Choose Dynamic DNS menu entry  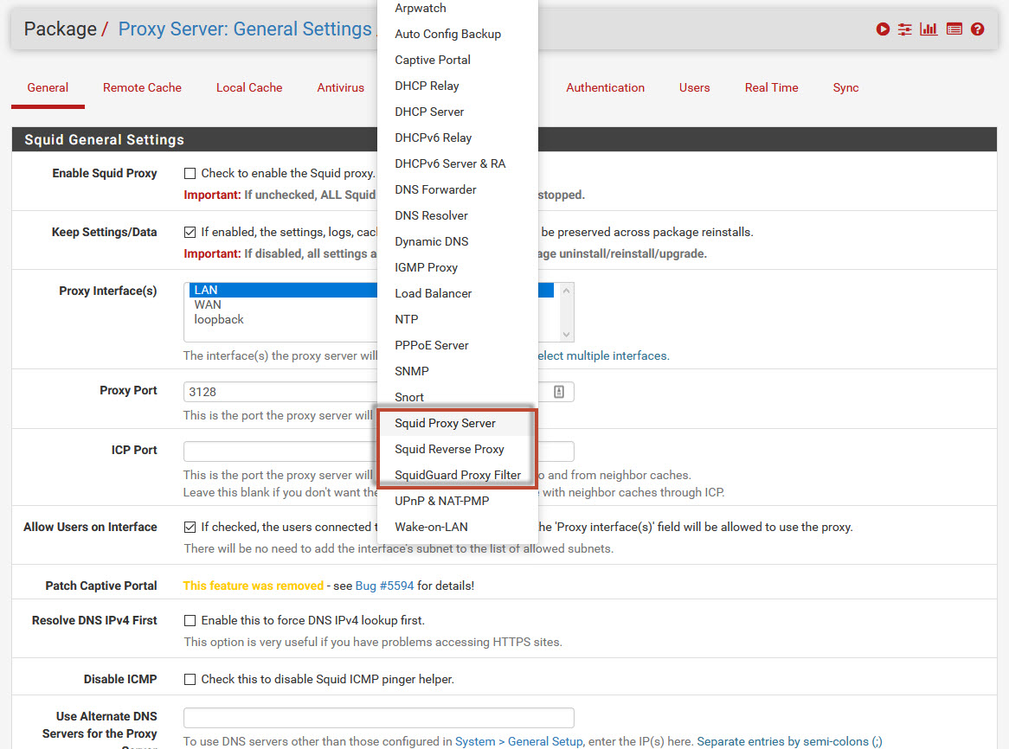[458, 241]
